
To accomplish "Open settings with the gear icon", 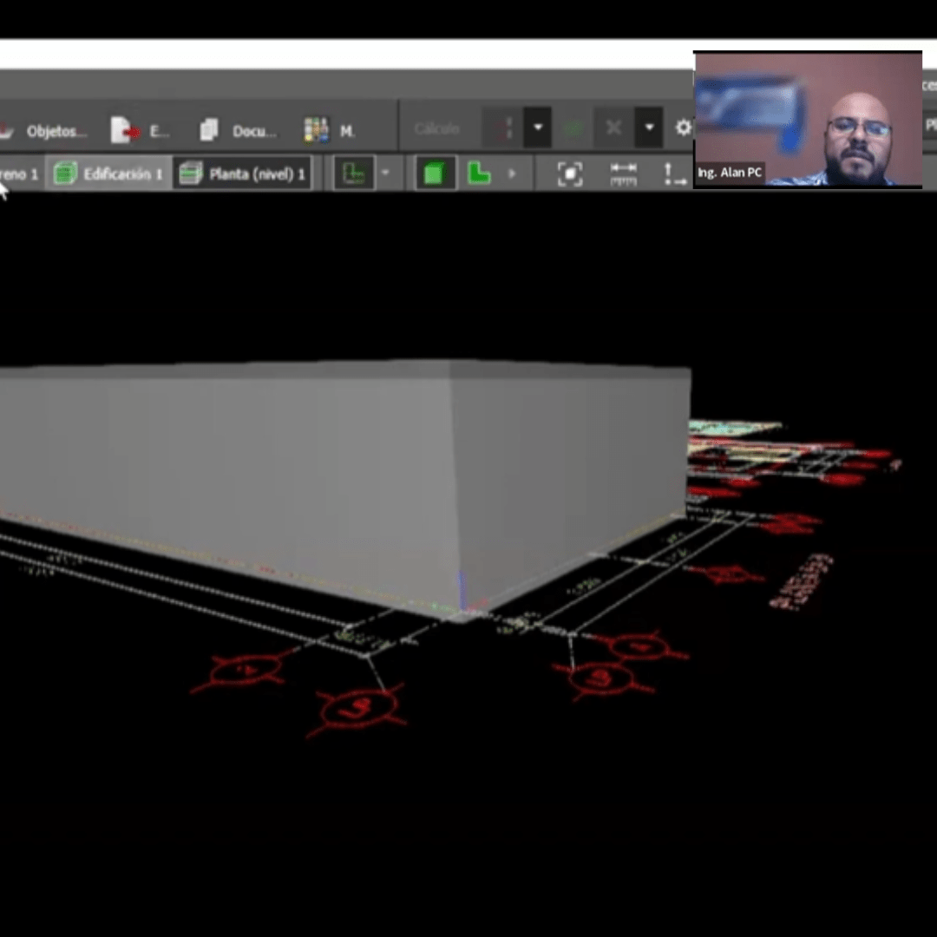I will [683, 128].
